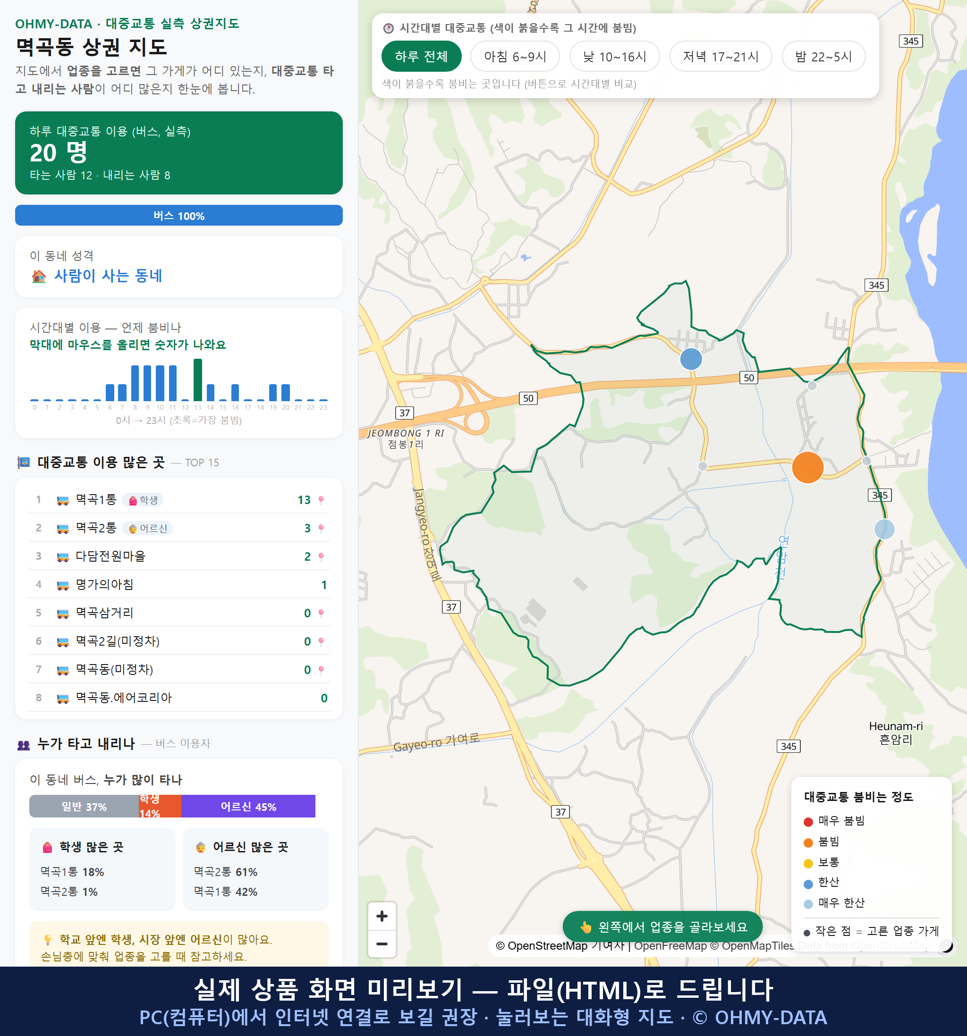
Task: Click the 왼쪽에서 업종을 골라보세요 banner
Action: (x=662, y=927)
